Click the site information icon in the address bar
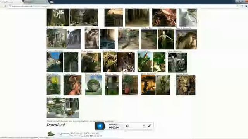 click(10, 6)
